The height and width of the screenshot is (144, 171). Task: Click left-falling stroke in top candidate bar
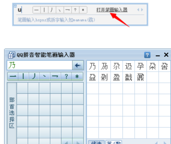coord(52,10)
